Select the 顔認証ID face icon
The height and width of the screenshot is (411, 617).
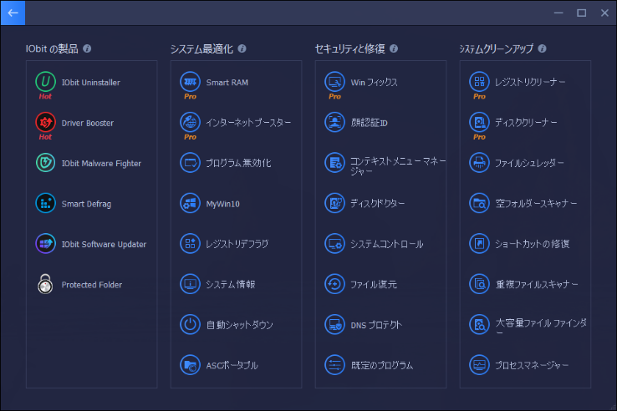click(335, 122)
